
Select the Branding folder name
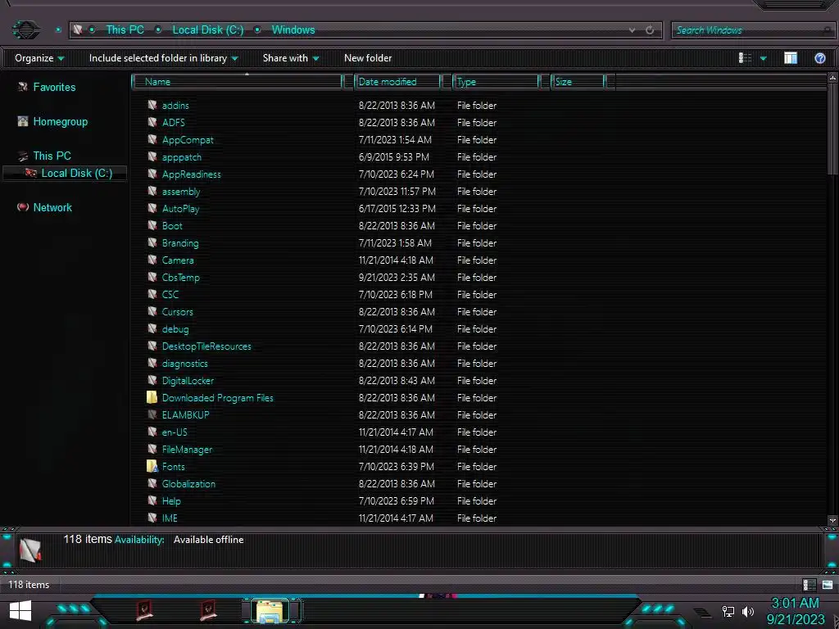click(180, 242)
